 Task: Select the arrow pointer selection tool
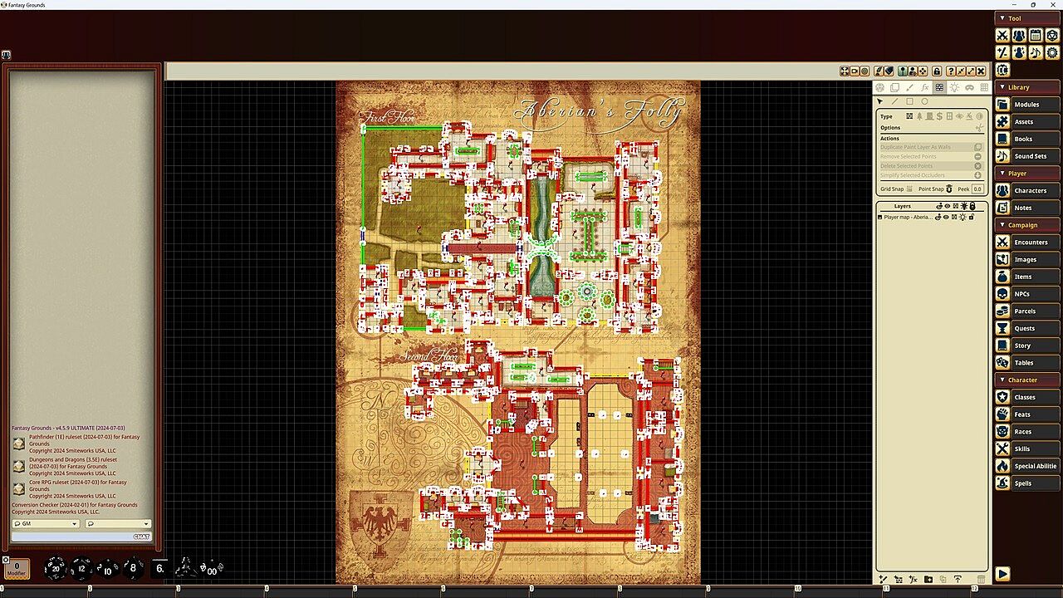pos(879,101)
